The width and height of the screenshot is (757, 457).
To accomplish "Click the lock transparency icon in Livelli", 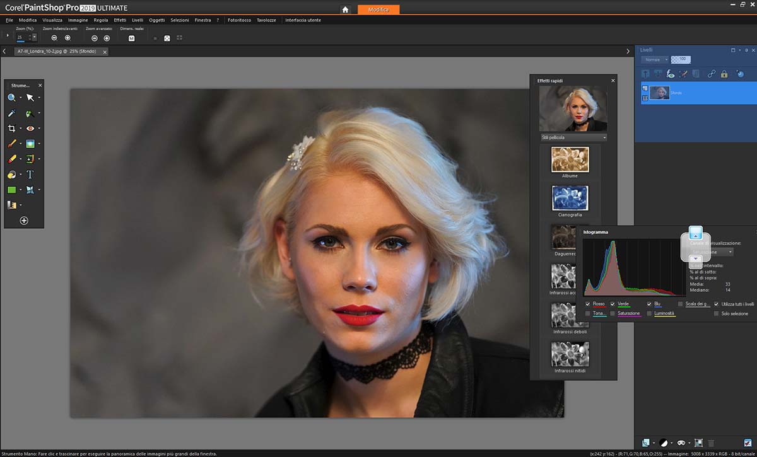I will 724,74.
